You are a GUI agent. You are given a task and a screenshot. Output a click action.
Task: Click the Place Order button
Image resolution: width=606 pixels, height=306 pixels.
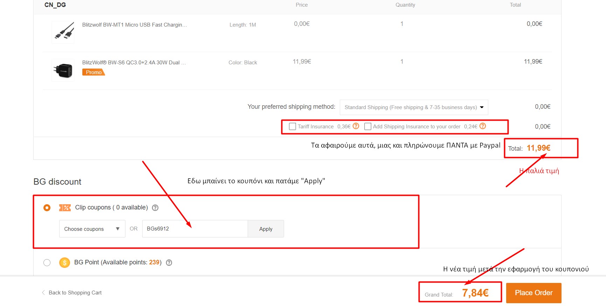534,293
